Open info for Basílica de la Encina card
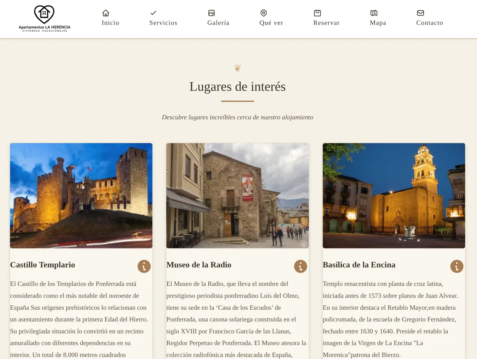Image resolution: width=477 pixels, height=359 pixels. [457, 266]
